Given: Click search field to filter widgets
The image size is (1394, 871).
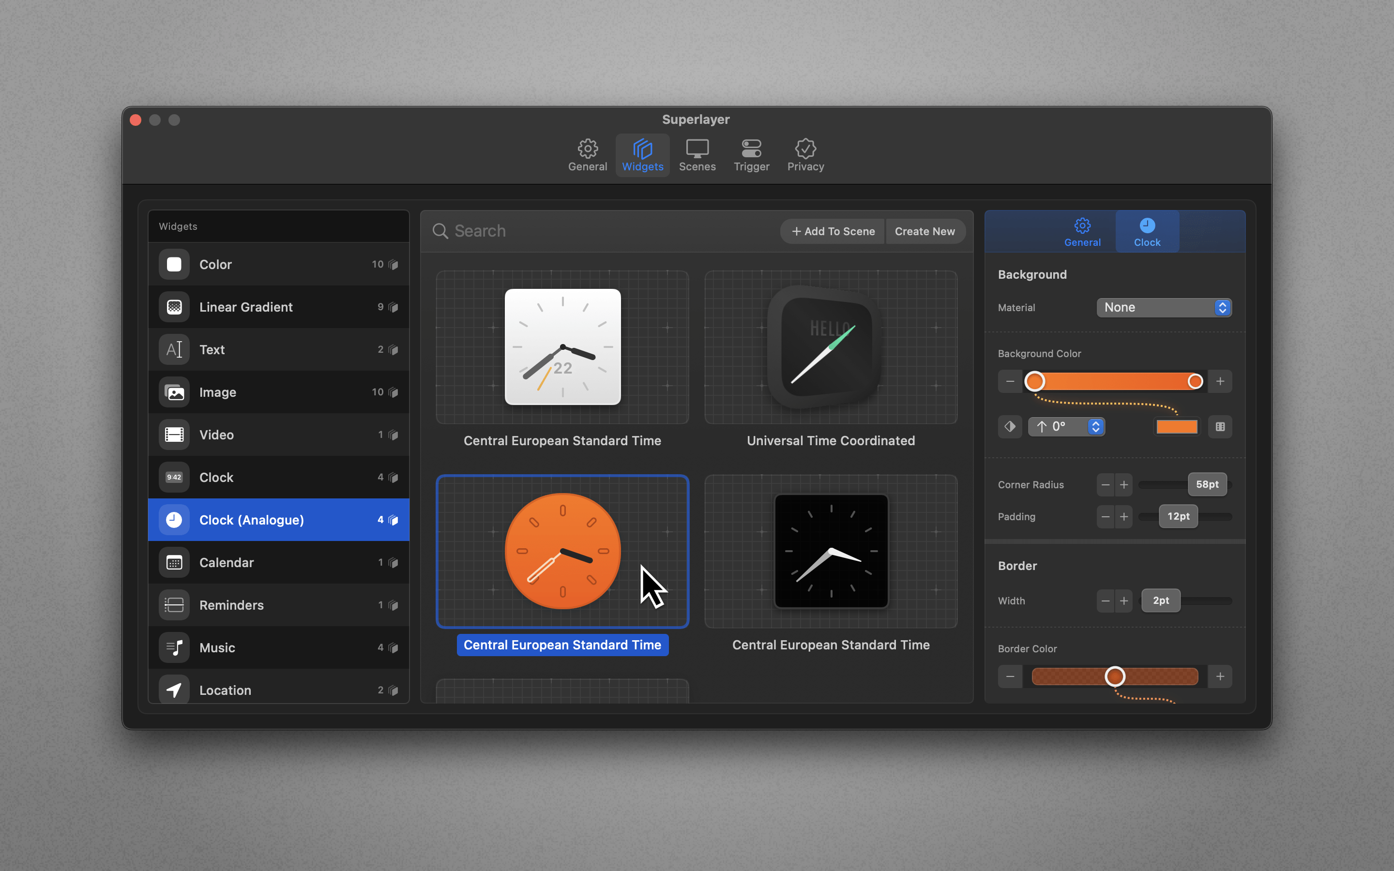Looking at the screenshot, I should click(602, 230).
